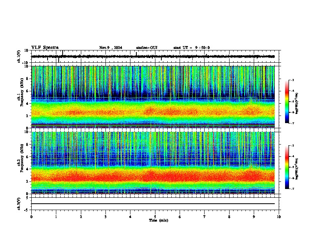This screenshot has width=314, height=243.
Task: Click the "-4" value on ch.2 color bar
Action: pyautogui.click(x=292, y=156)
